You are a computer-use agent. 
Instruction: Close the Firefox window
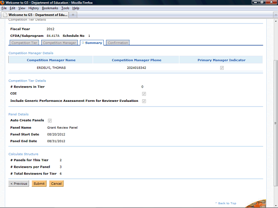pyautogui.click(x=271, y=2)
